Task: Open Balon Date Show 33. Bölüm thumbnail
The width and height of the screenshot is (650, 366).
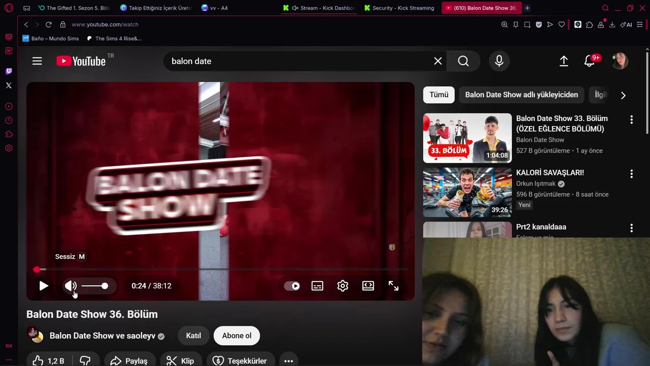Action: 467,138
